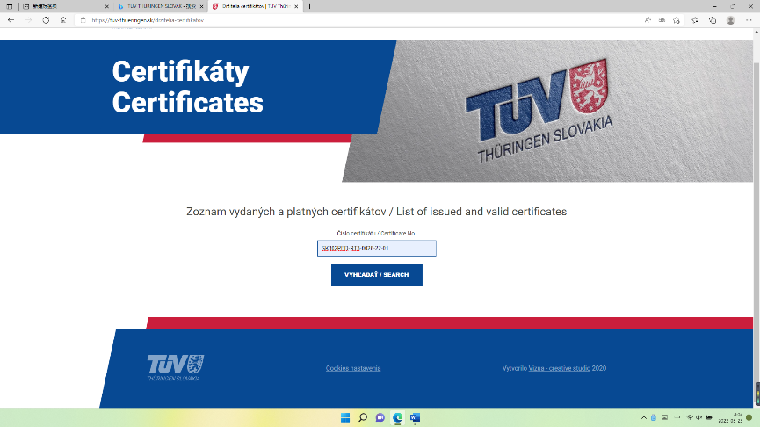Switch to the first browser tab
The image size is (760, 427).
coord(66,6)
